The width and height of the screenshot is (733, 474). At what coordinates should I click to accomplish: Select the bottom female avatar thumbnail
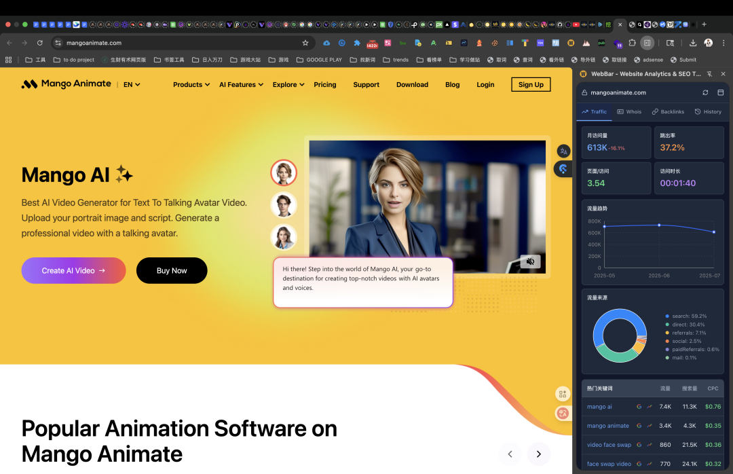pos(284,237)
